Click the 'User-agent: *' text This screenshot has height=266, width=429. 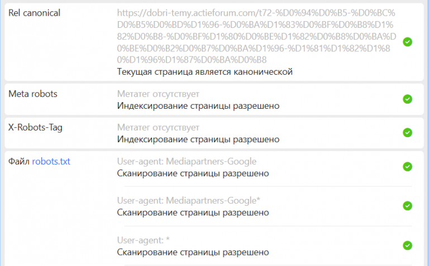[144, 240]
